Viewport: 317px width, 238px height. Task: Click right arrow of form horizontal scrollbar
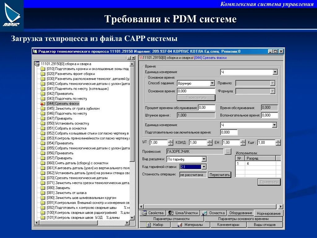click(x=280, y=207)
